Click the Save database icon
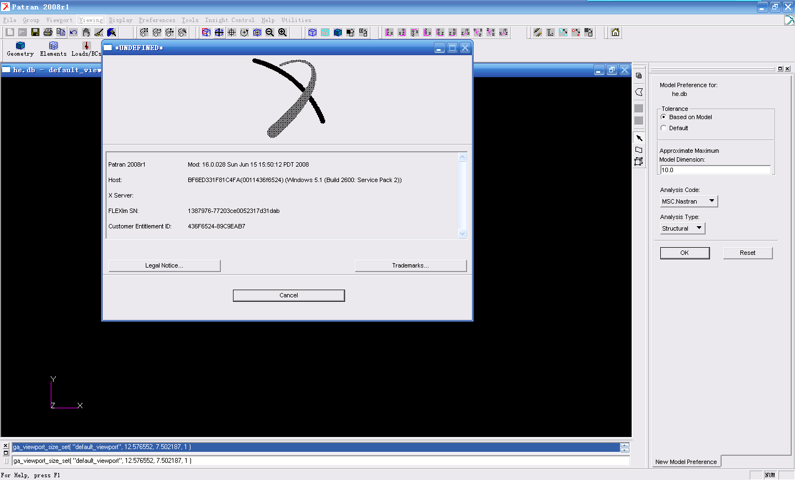 coord(35,33)
